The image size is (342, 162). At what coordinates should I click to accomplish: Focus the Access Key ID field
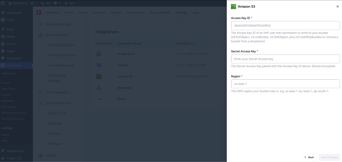click(x=285, y=25)
